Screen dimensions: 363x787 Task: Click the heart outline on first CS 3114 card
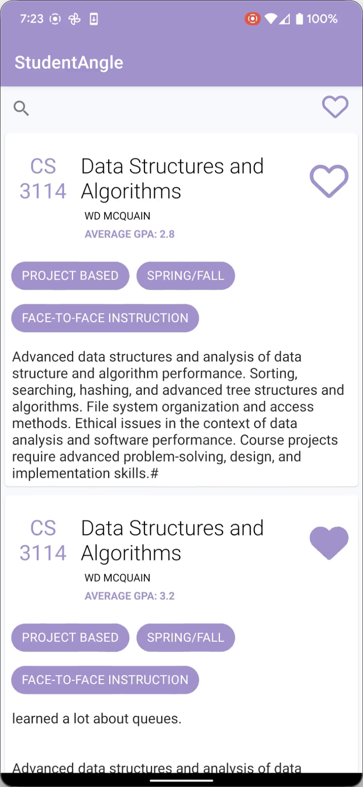pyautogui.click(x=329, y=181)
